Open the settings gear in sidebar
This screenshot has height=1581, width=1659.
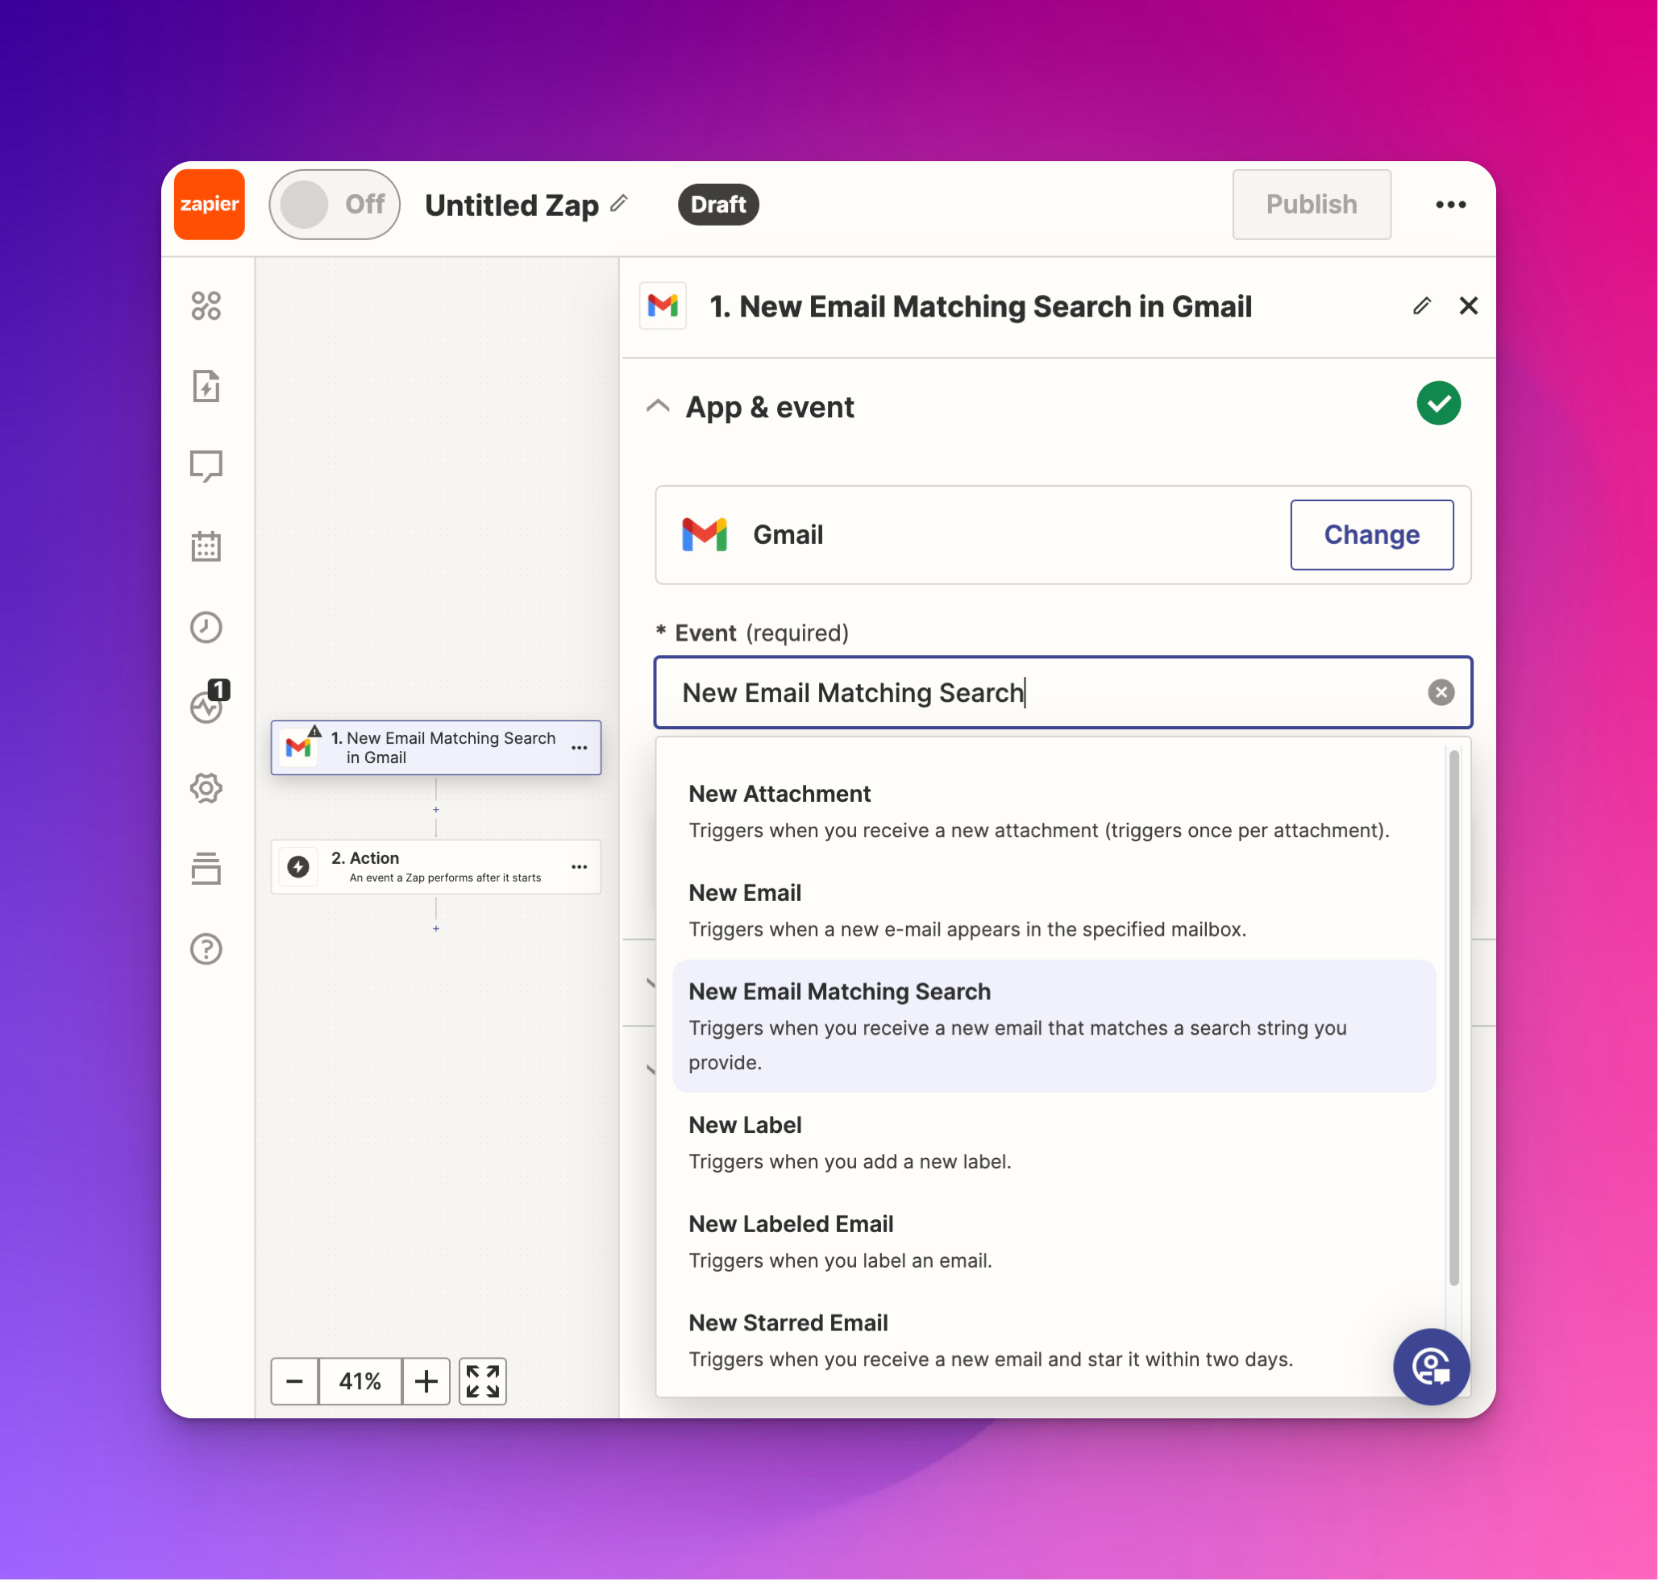pyautogui.click(x=206, y=788)
